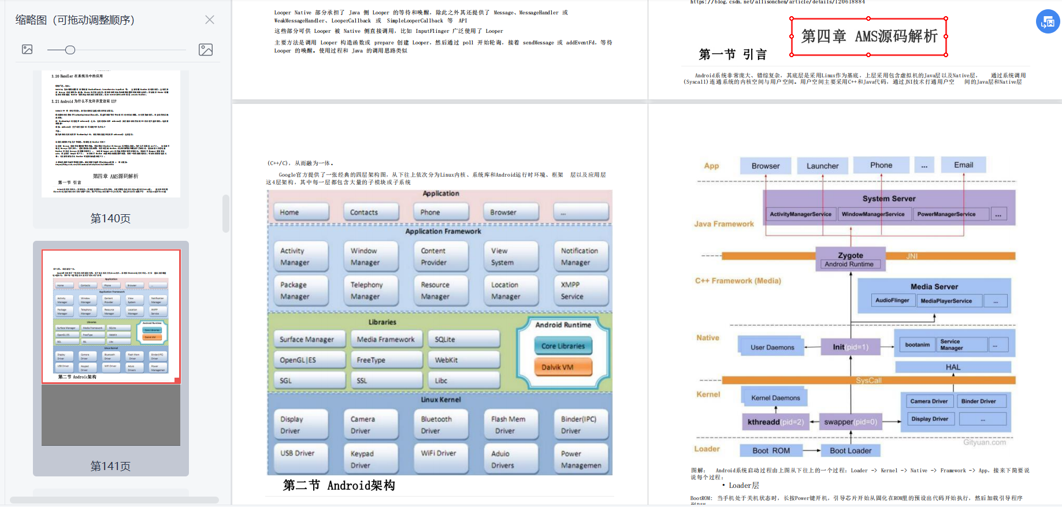Click the 'Home' box in the Application layer

click(300, 213)
